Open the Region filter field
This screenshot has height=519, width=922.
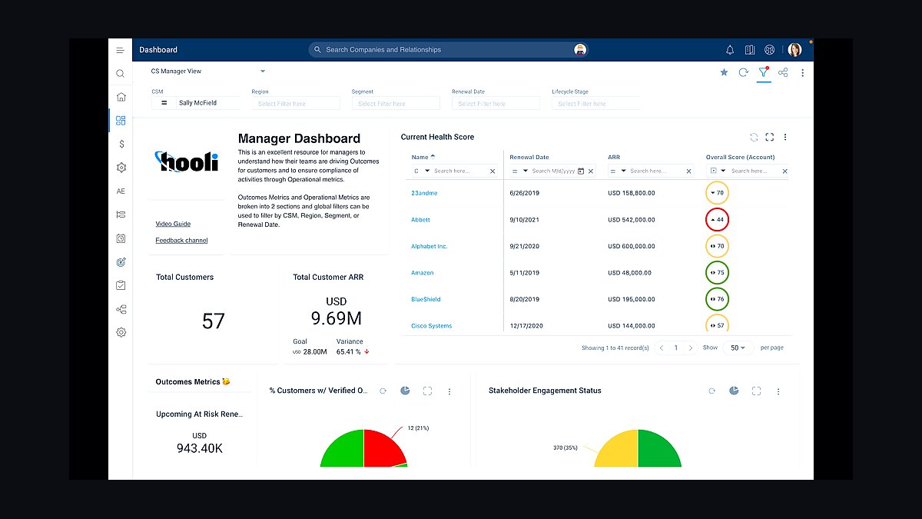[x=296, y=104]
